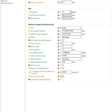This screenshot has width=112, height=112.
Task: Click the lock icon for Top interface layers
Action: click(59, 53)
